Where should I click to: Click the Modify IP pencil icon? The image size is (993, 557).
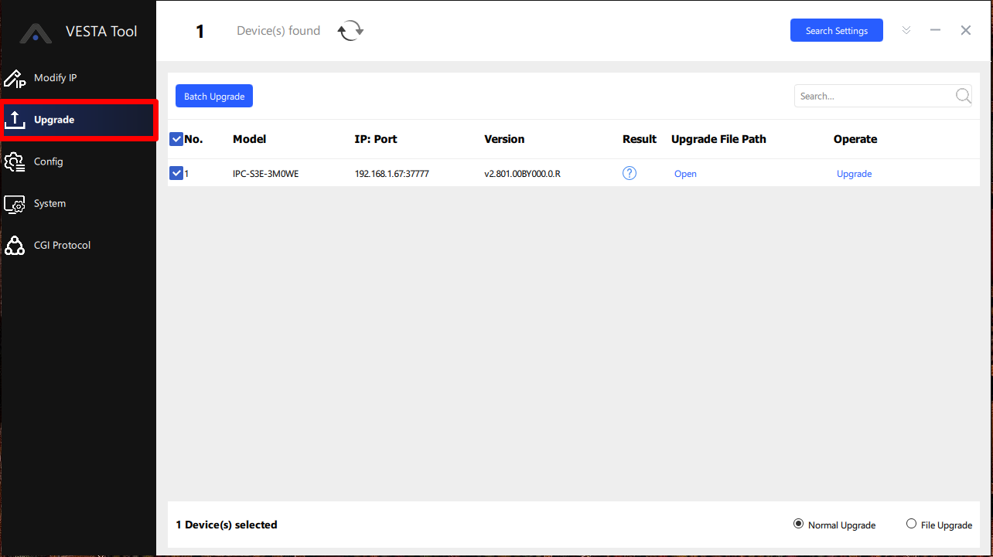pyautogui.click(x=15, y=78)
